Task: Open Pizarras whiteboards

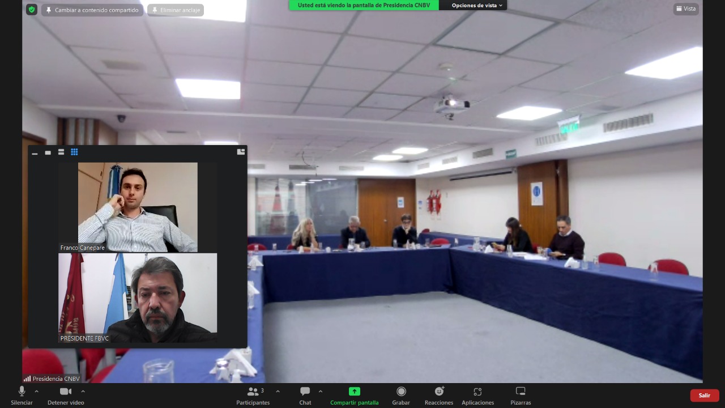Action: coord(521,396)
